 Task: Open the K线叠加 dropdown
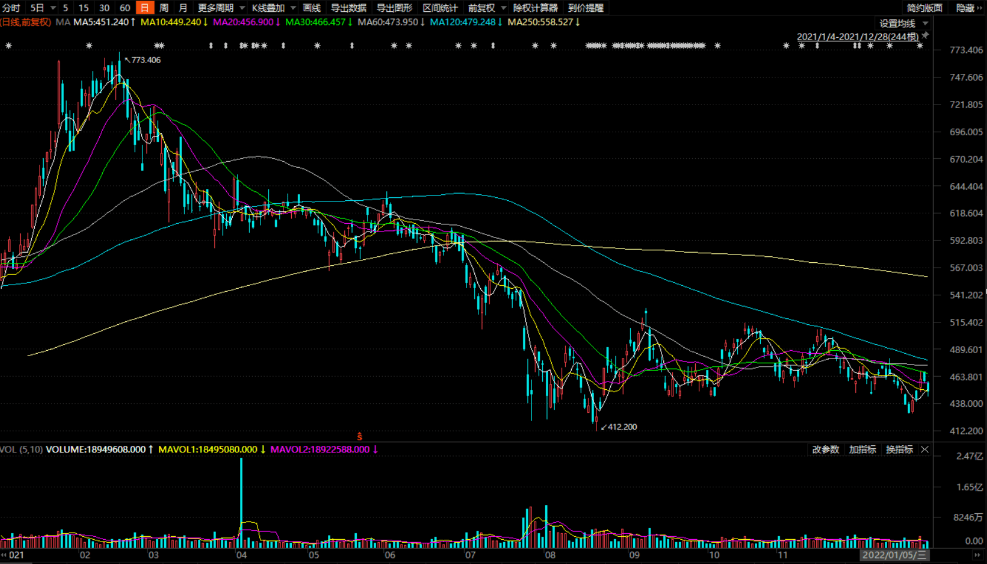273,8
